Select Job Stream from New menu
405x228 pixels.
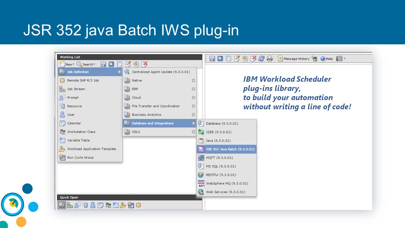90,89
